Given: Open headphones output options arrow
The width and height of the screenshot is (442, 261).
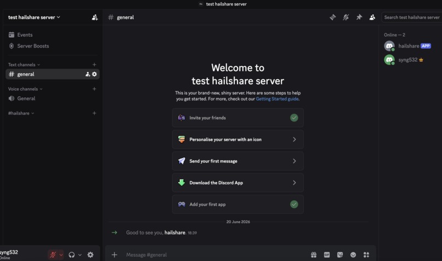Looking at the screenshot, I should (x=80, y=255).
